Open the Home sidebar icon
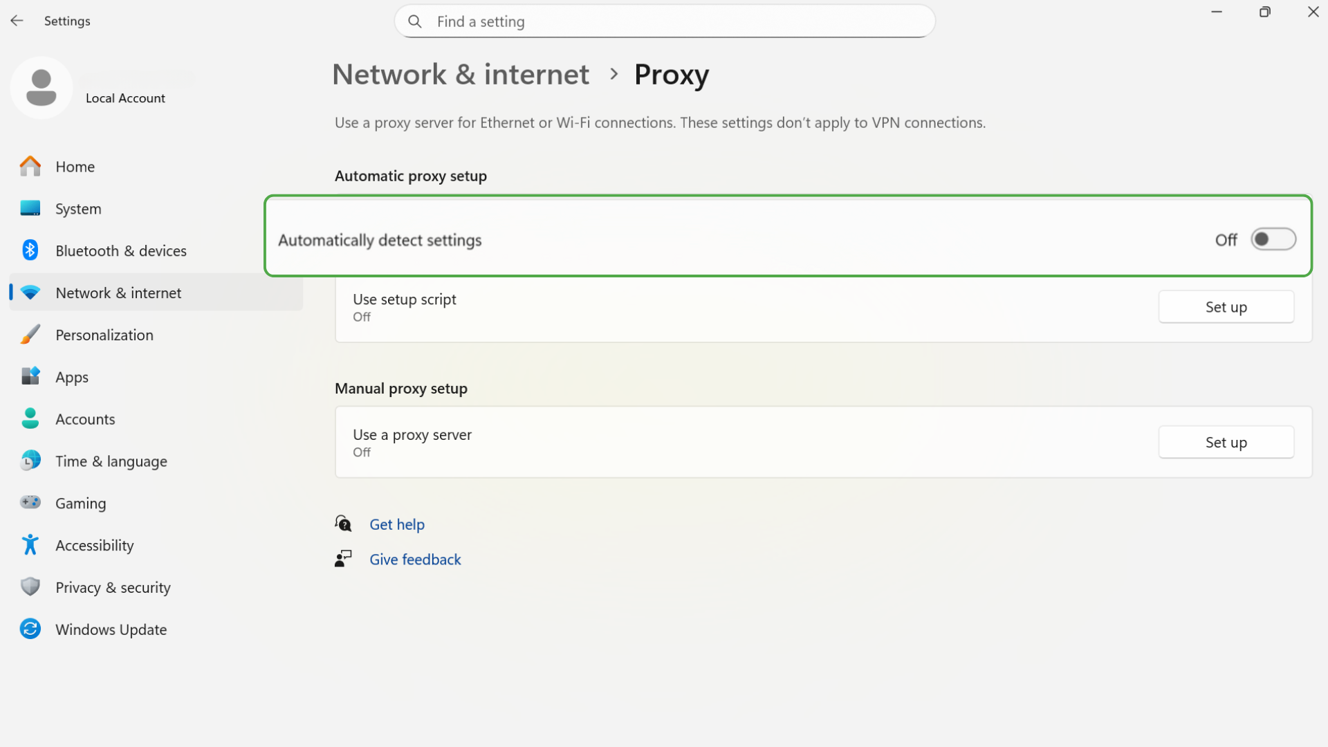Screen dimensions: 1328x747 pyautogui.click(x=30, y=166)
